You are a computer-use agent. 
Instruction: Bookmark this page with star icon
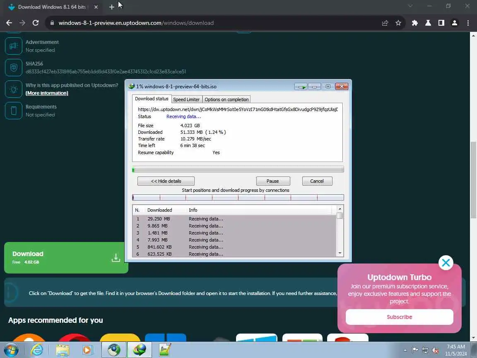[x=398, y=23]
